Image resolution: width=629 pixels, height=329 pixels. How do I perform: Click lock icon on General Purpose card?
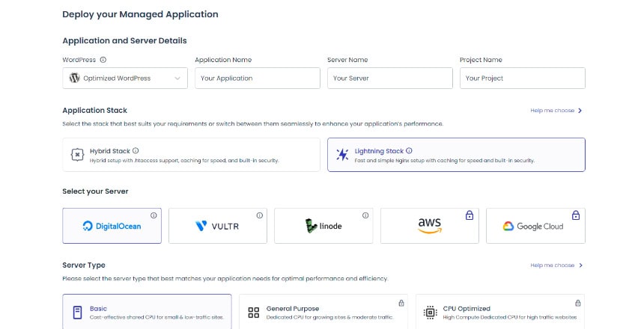pos(401,304)
